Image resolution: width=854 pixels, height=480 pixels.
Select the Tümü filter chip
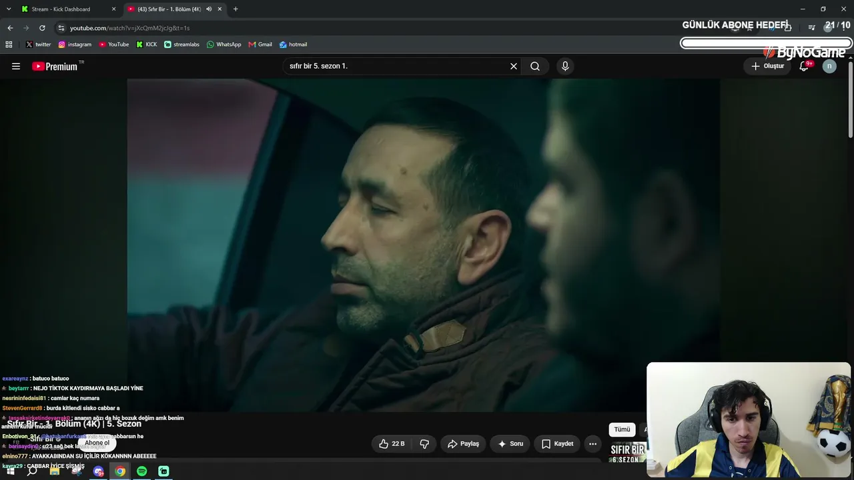622,429
